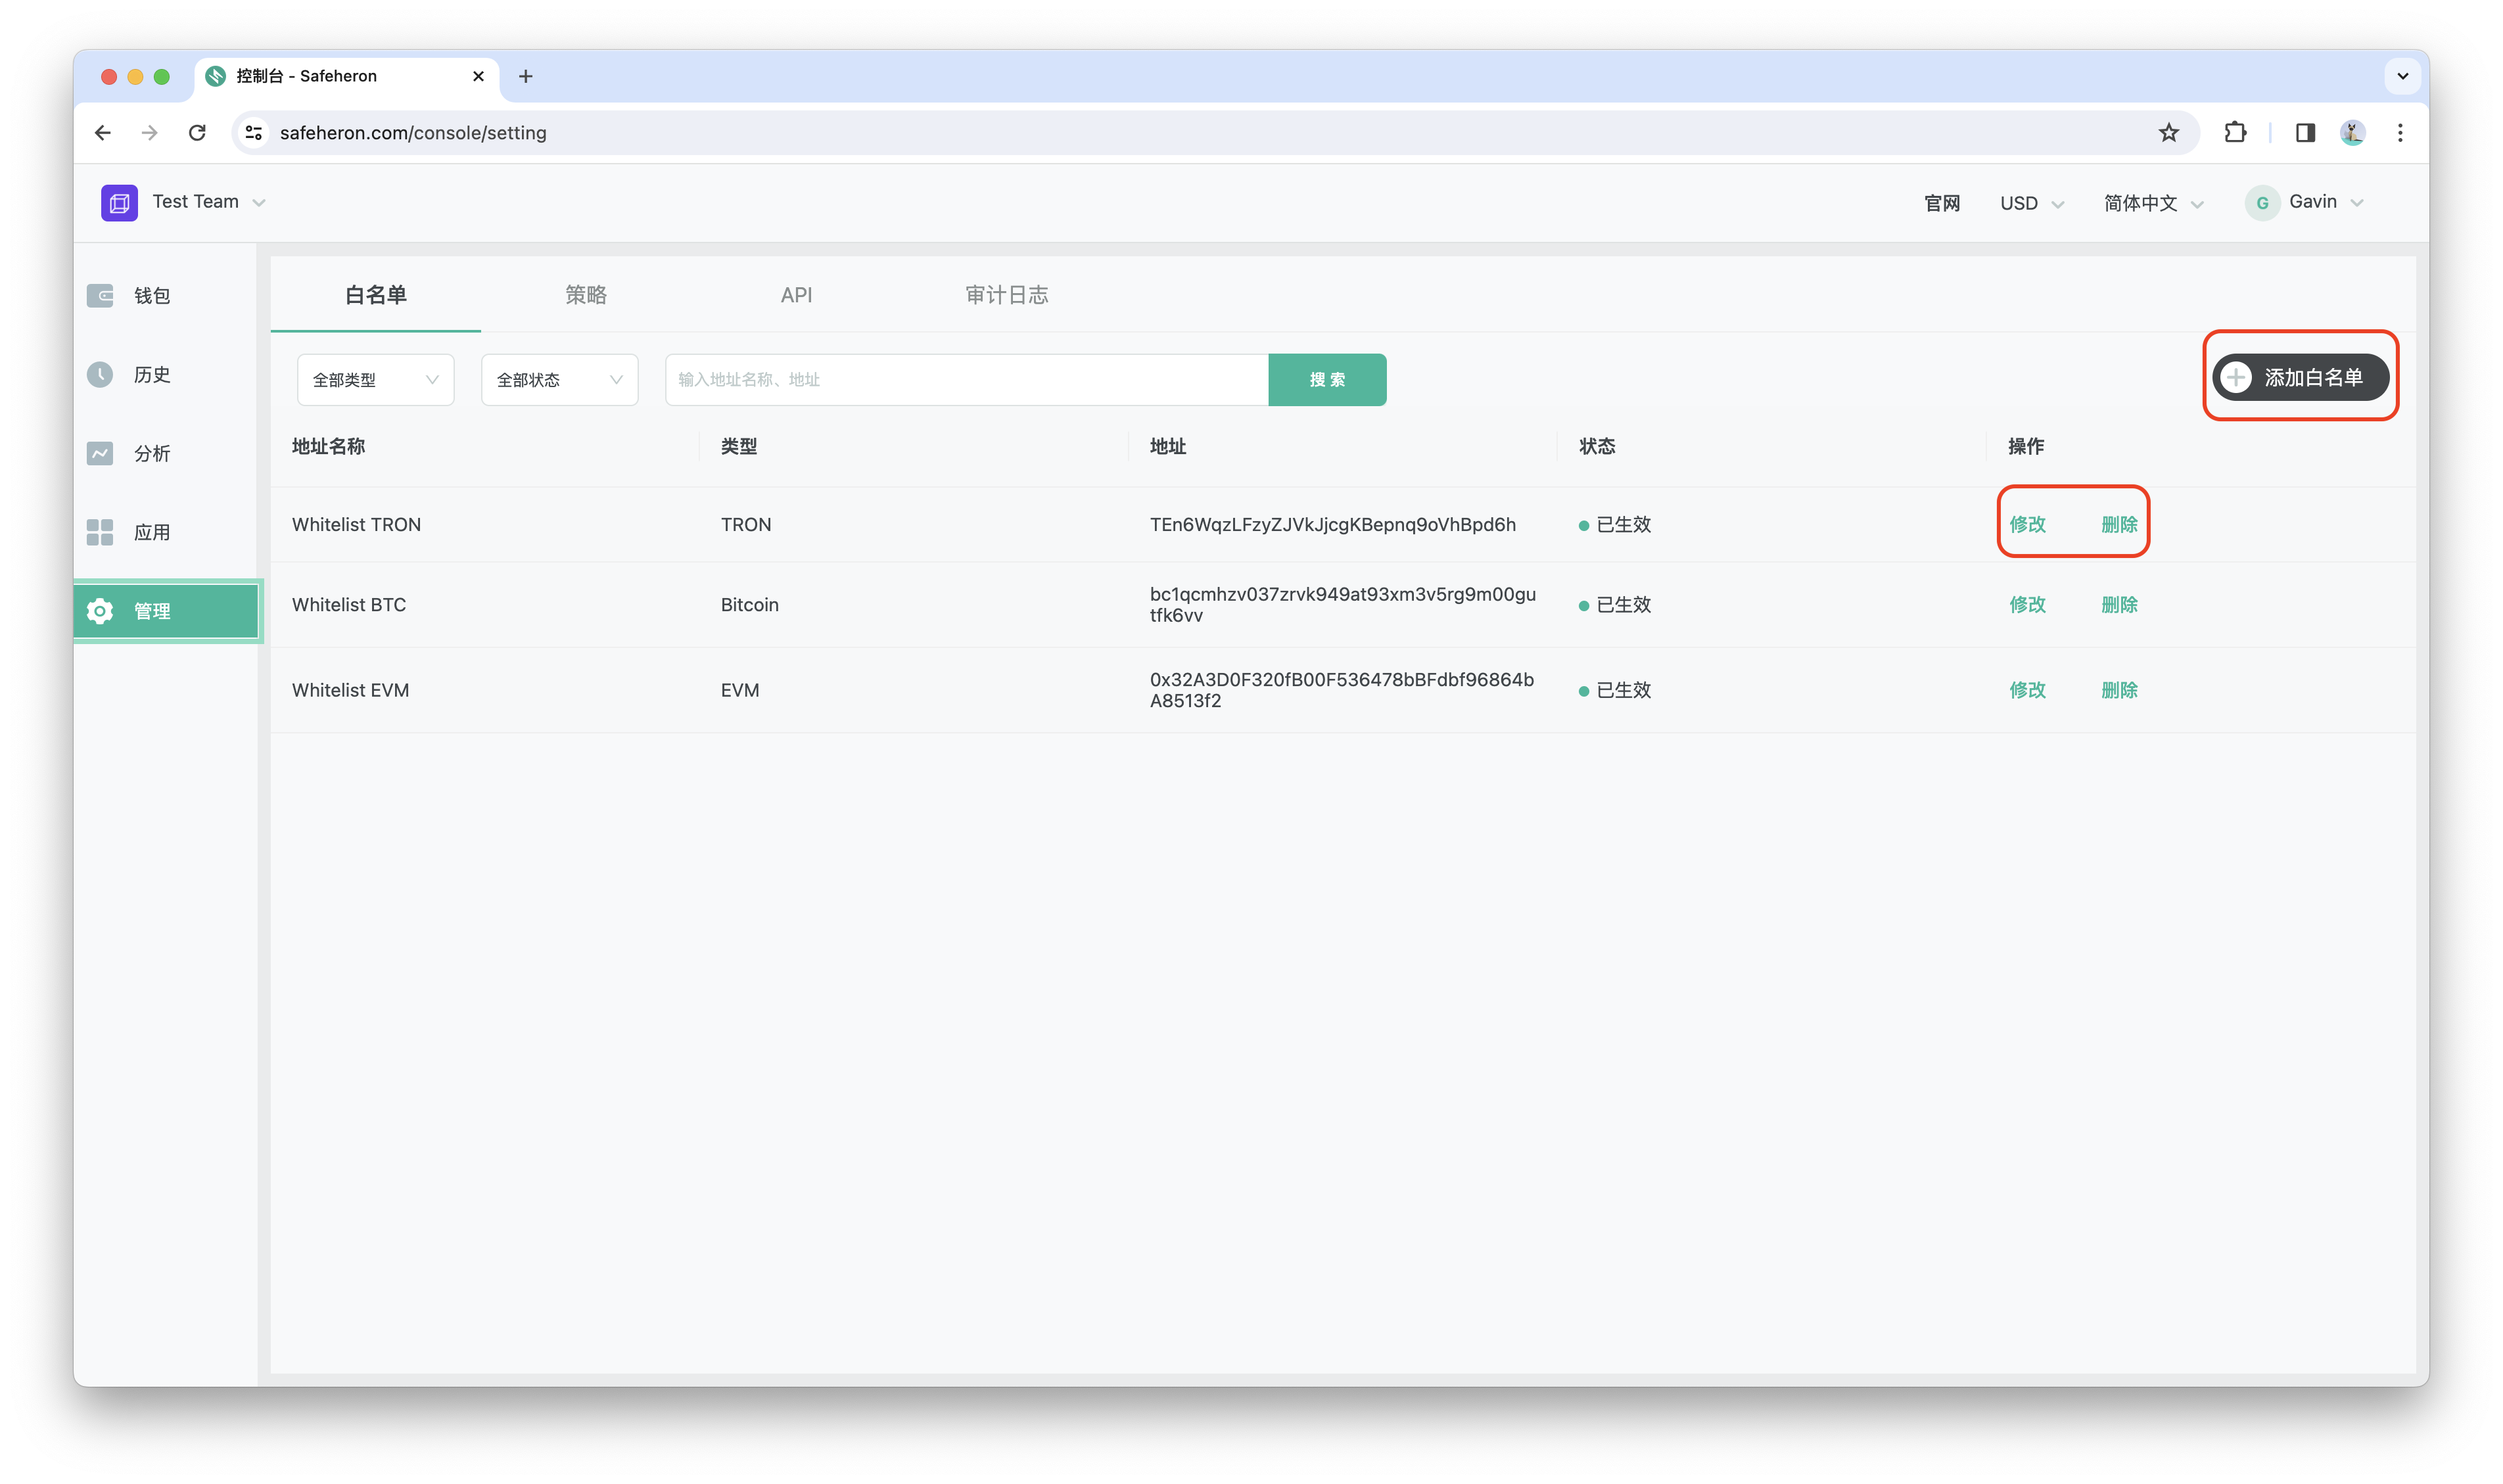Open the USD currency dropdown
The height and width of the screenshot is (1484, 2503).
2031,203
